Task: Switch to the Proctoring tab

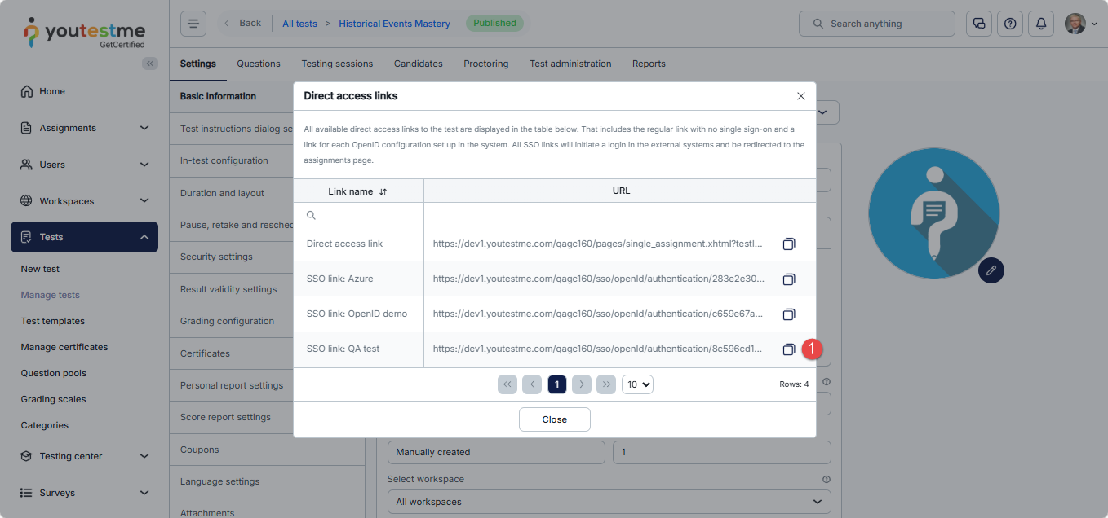Action: pyautogui.click(x=485, y=64)
